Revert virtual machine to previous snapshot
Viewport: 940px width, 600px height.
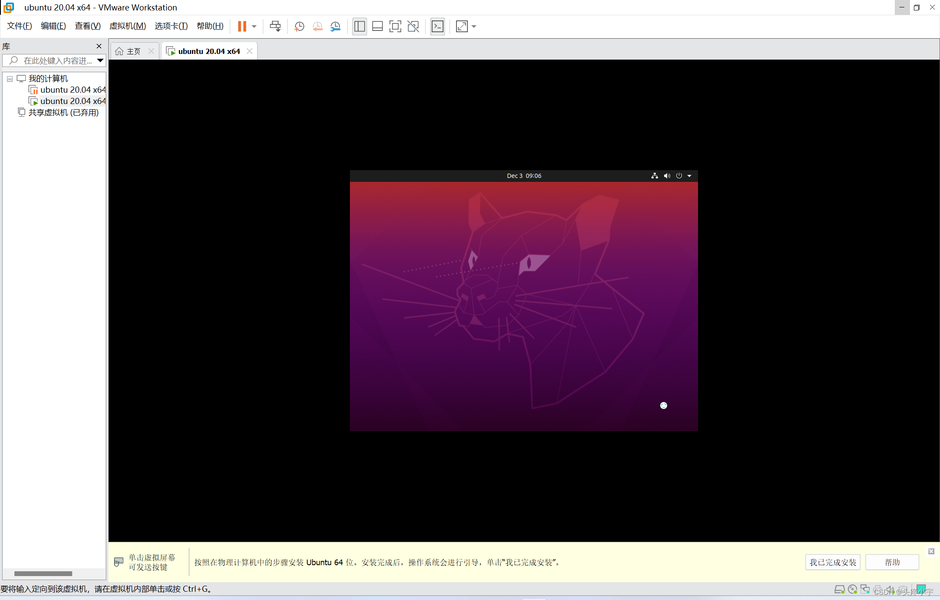317,27
